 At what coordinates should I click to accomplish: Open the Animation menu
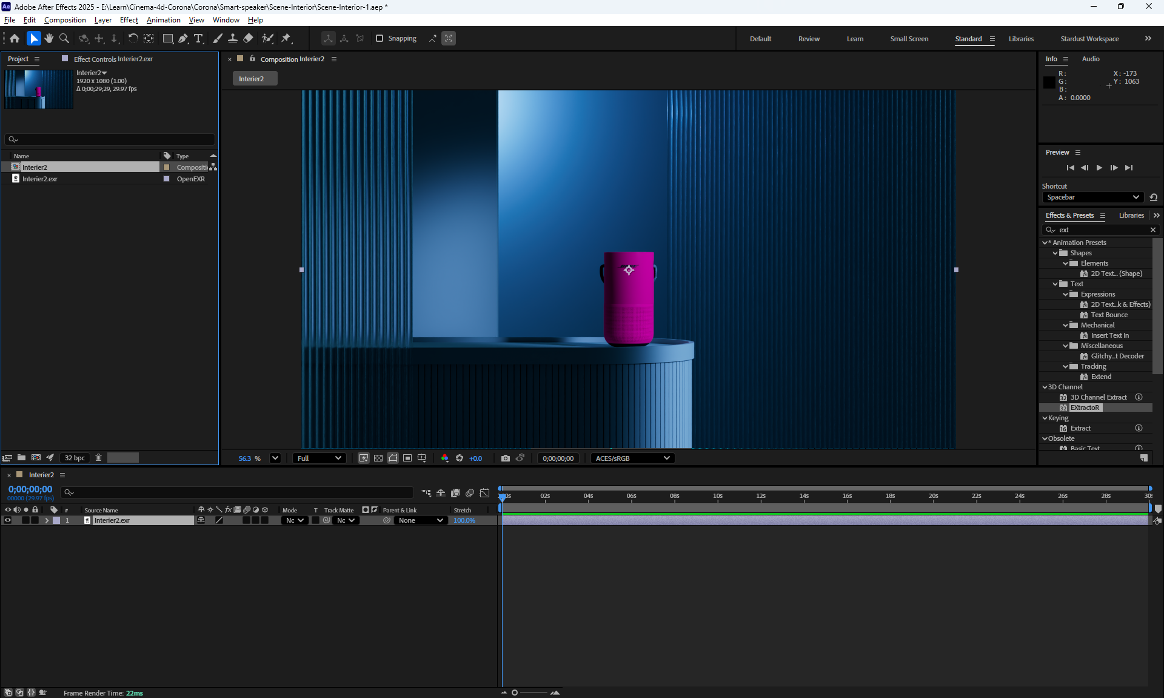[163, 20]
